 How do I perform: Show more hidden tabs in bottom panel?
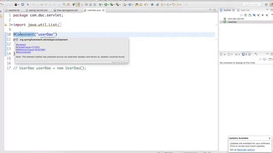pyautogui.click(x=256, y=54)
